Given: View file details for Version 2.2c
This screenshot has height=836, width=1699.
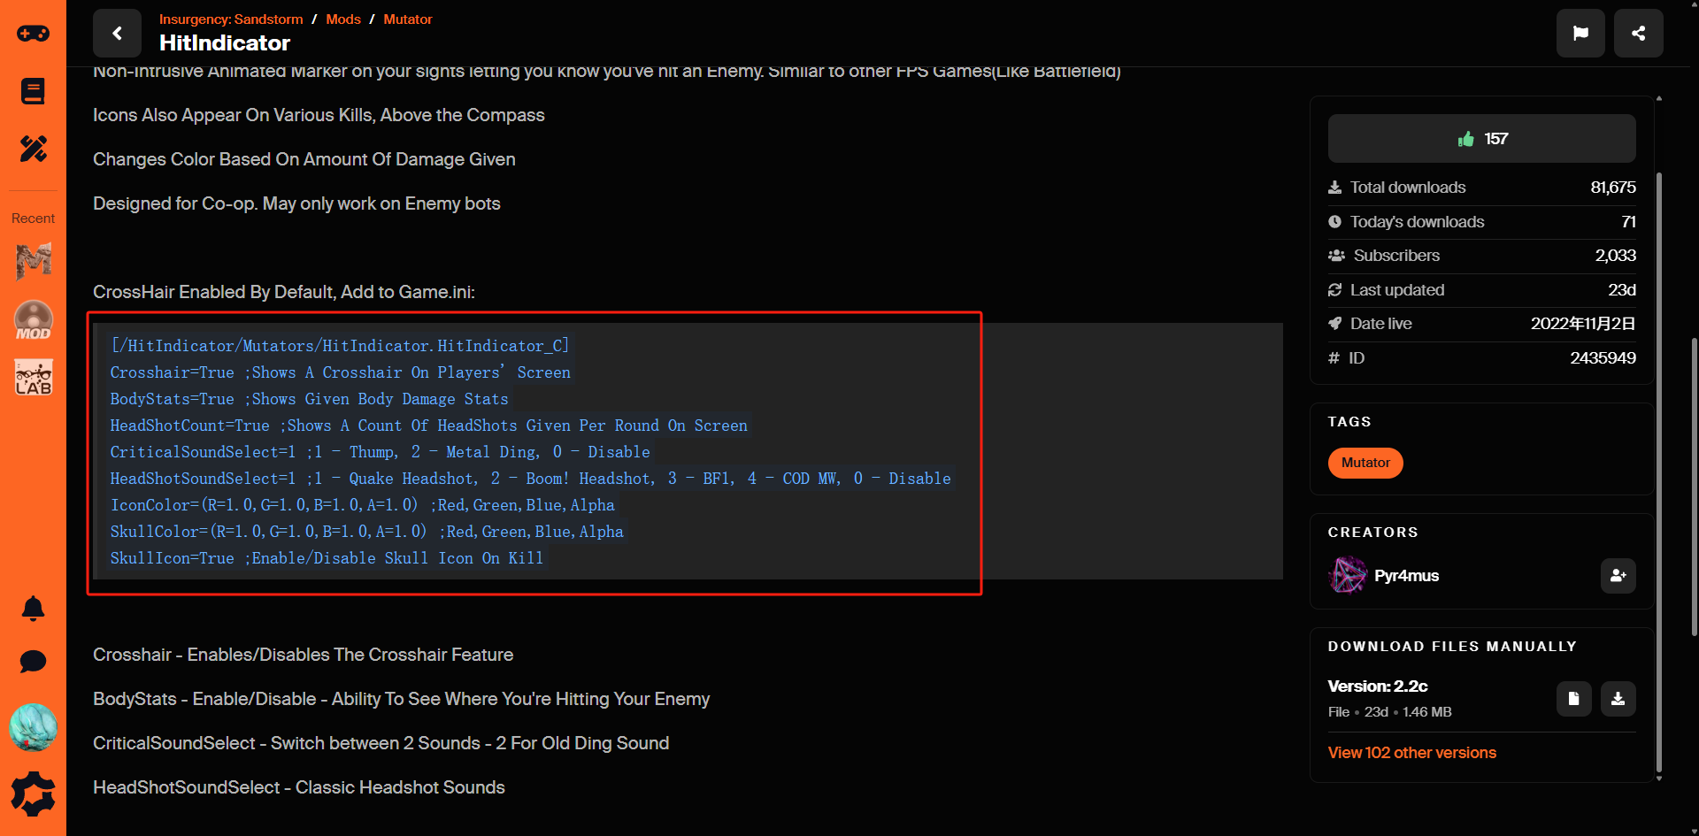Looking at the screenshot, I should click(x=1574, y=699).
